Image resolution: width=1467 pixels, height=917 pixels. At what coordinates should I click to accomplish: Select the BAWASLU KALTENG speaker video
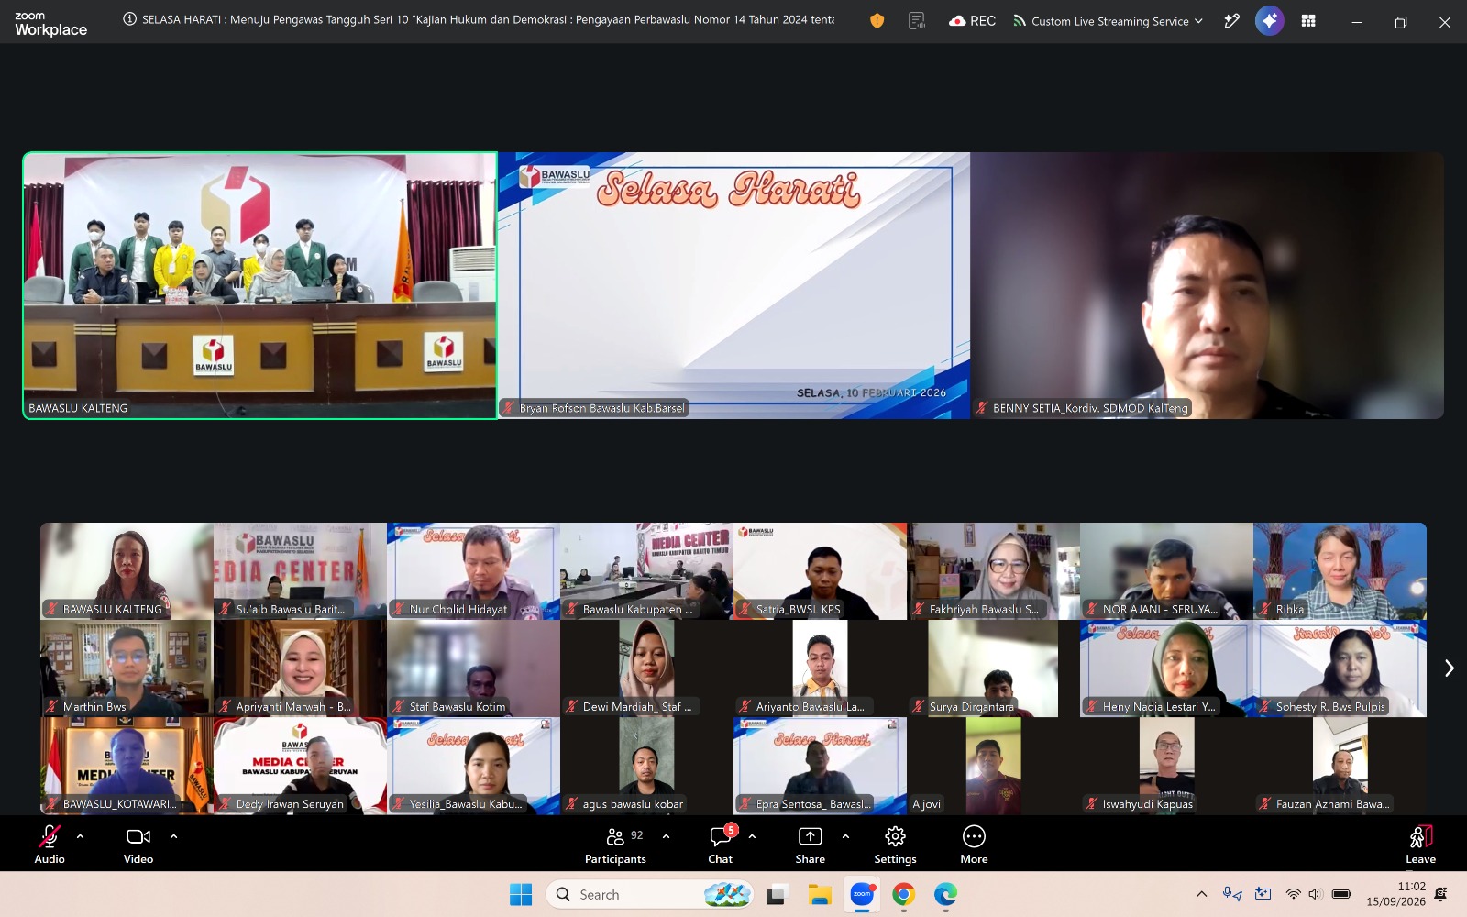coord(260,285)
